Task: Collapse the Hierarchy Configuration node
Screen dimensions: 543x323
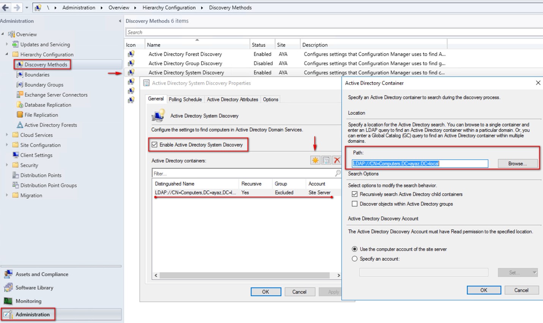Action: pos(7,54)
